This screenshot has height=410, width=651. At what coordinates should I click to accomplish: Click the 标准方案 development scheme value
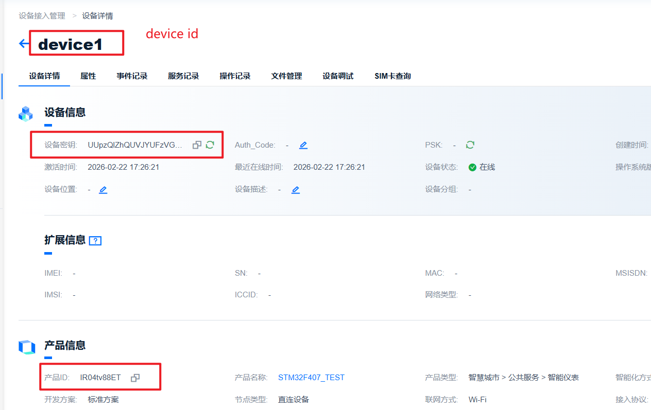[103, 400]
